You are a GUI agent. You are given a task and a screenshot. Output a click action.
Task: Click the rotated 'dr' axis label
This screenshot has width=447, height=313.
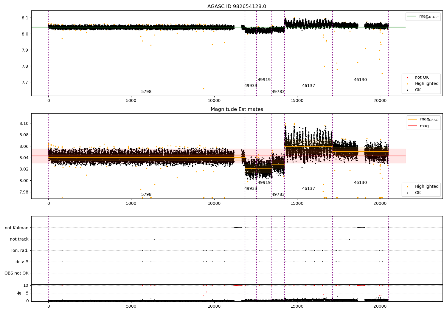pos(19,293)
